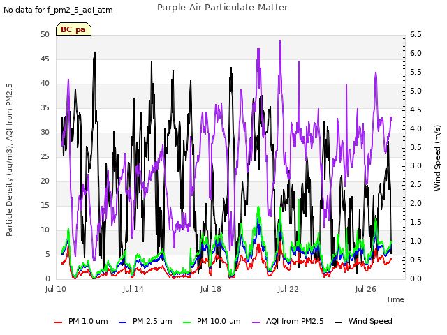Screen dimensions: 447x335
Task: Click the BC_pa site label
Action: pyautogui.click(x=73, y=29)
